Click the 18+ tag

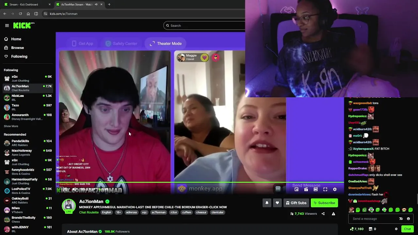point(119,212)
